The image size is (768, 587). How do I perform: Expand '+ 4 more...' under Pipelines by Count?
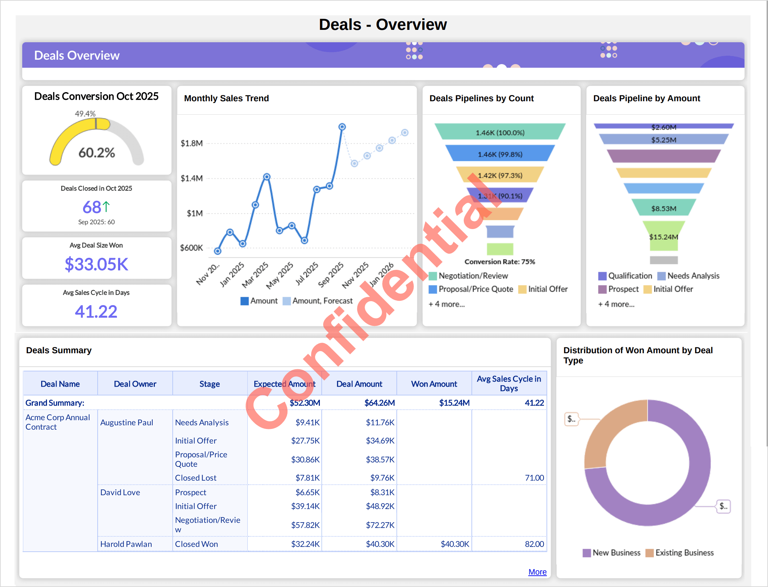click(447, 304)
